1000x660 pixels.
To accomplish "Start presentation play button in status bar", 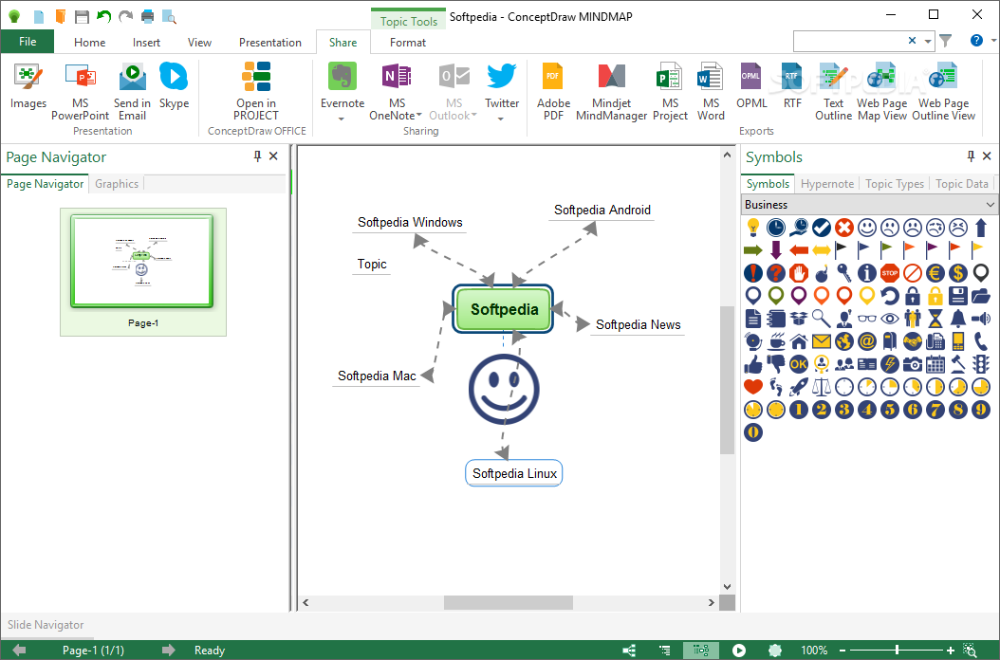I will click(738, 651).
